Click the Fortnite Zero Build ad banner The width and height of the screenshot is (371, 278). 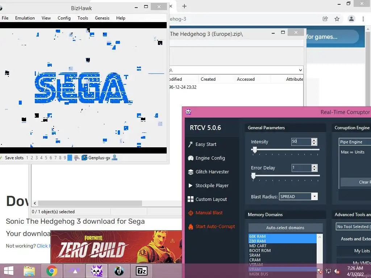coord(116,247)
